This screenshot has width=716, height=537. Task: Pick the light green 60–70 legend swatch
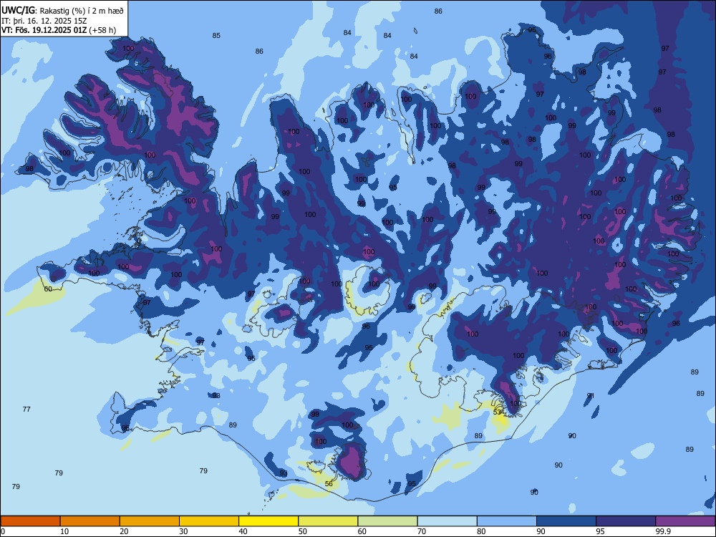[x=387, y=521]
